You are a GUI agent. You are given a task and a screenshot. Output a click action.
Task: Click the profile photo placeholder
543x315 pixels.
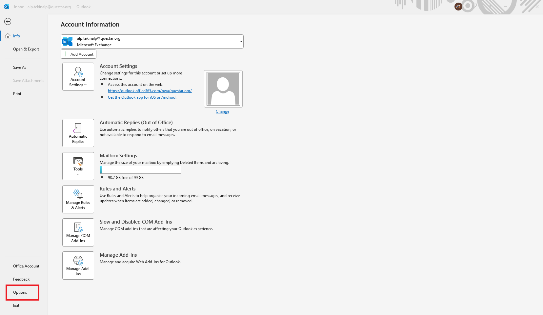pyautogui.click(x=223, y=89)
